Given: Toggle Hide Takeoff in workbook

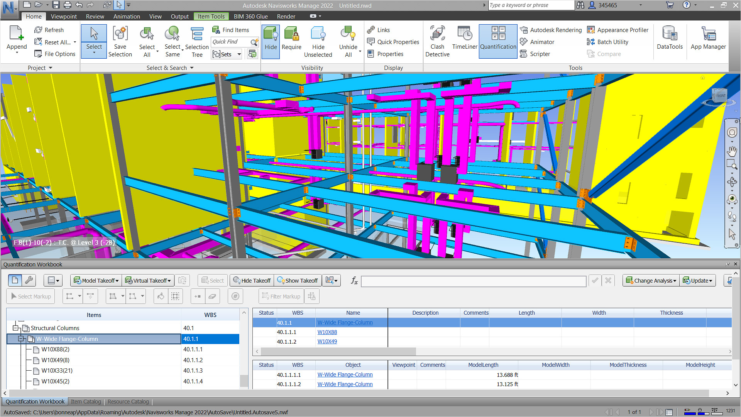Looking at the screenshot, I should (252, 281).
